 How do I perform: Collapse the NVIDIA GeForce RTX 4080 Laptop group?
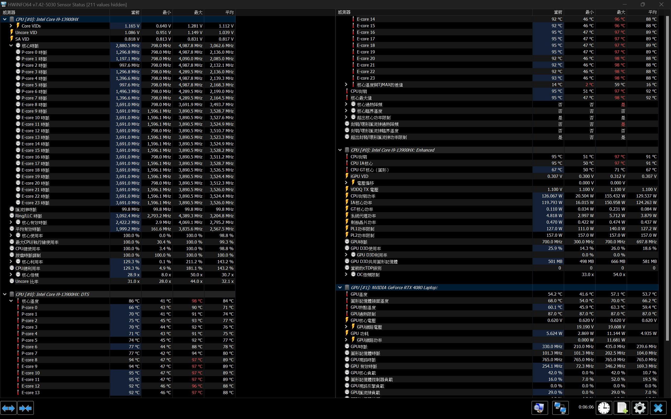[x=340, y=287]
